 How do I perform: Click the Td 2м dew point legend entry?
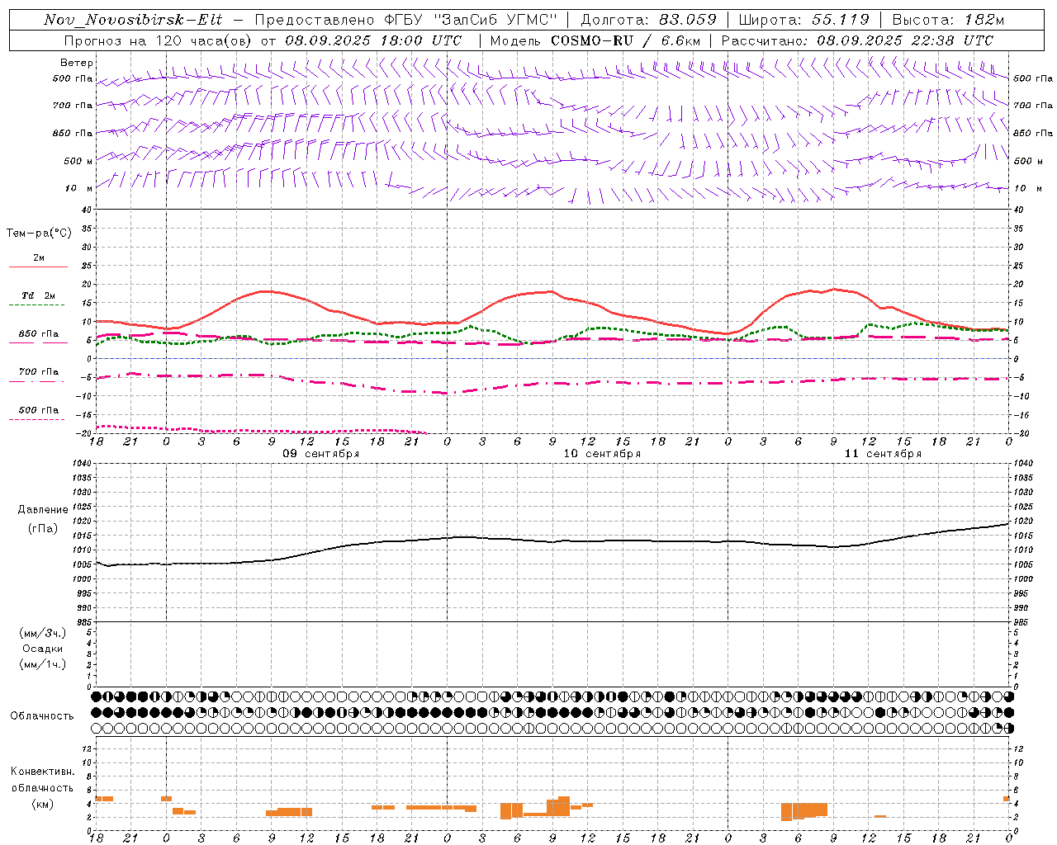coord(39,295)
